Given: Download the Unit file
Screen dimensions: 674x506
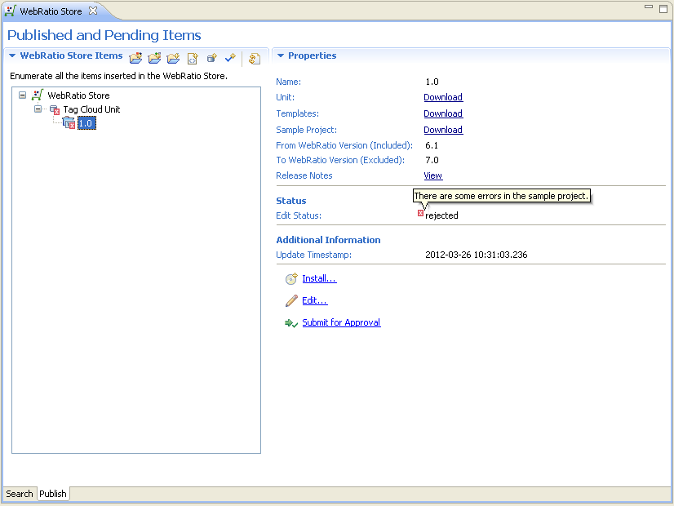Looking at the screenshot, I should [443, 97].
